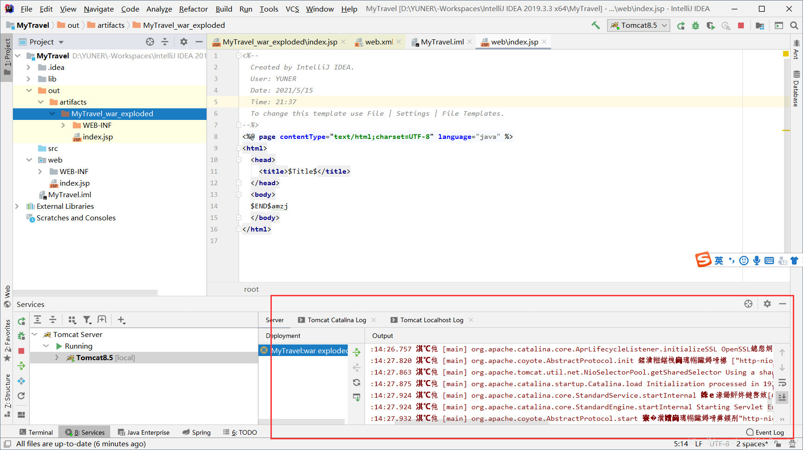
Task: Hide the Project tool window
Action: pyautogui.click(x=199, y=42)
